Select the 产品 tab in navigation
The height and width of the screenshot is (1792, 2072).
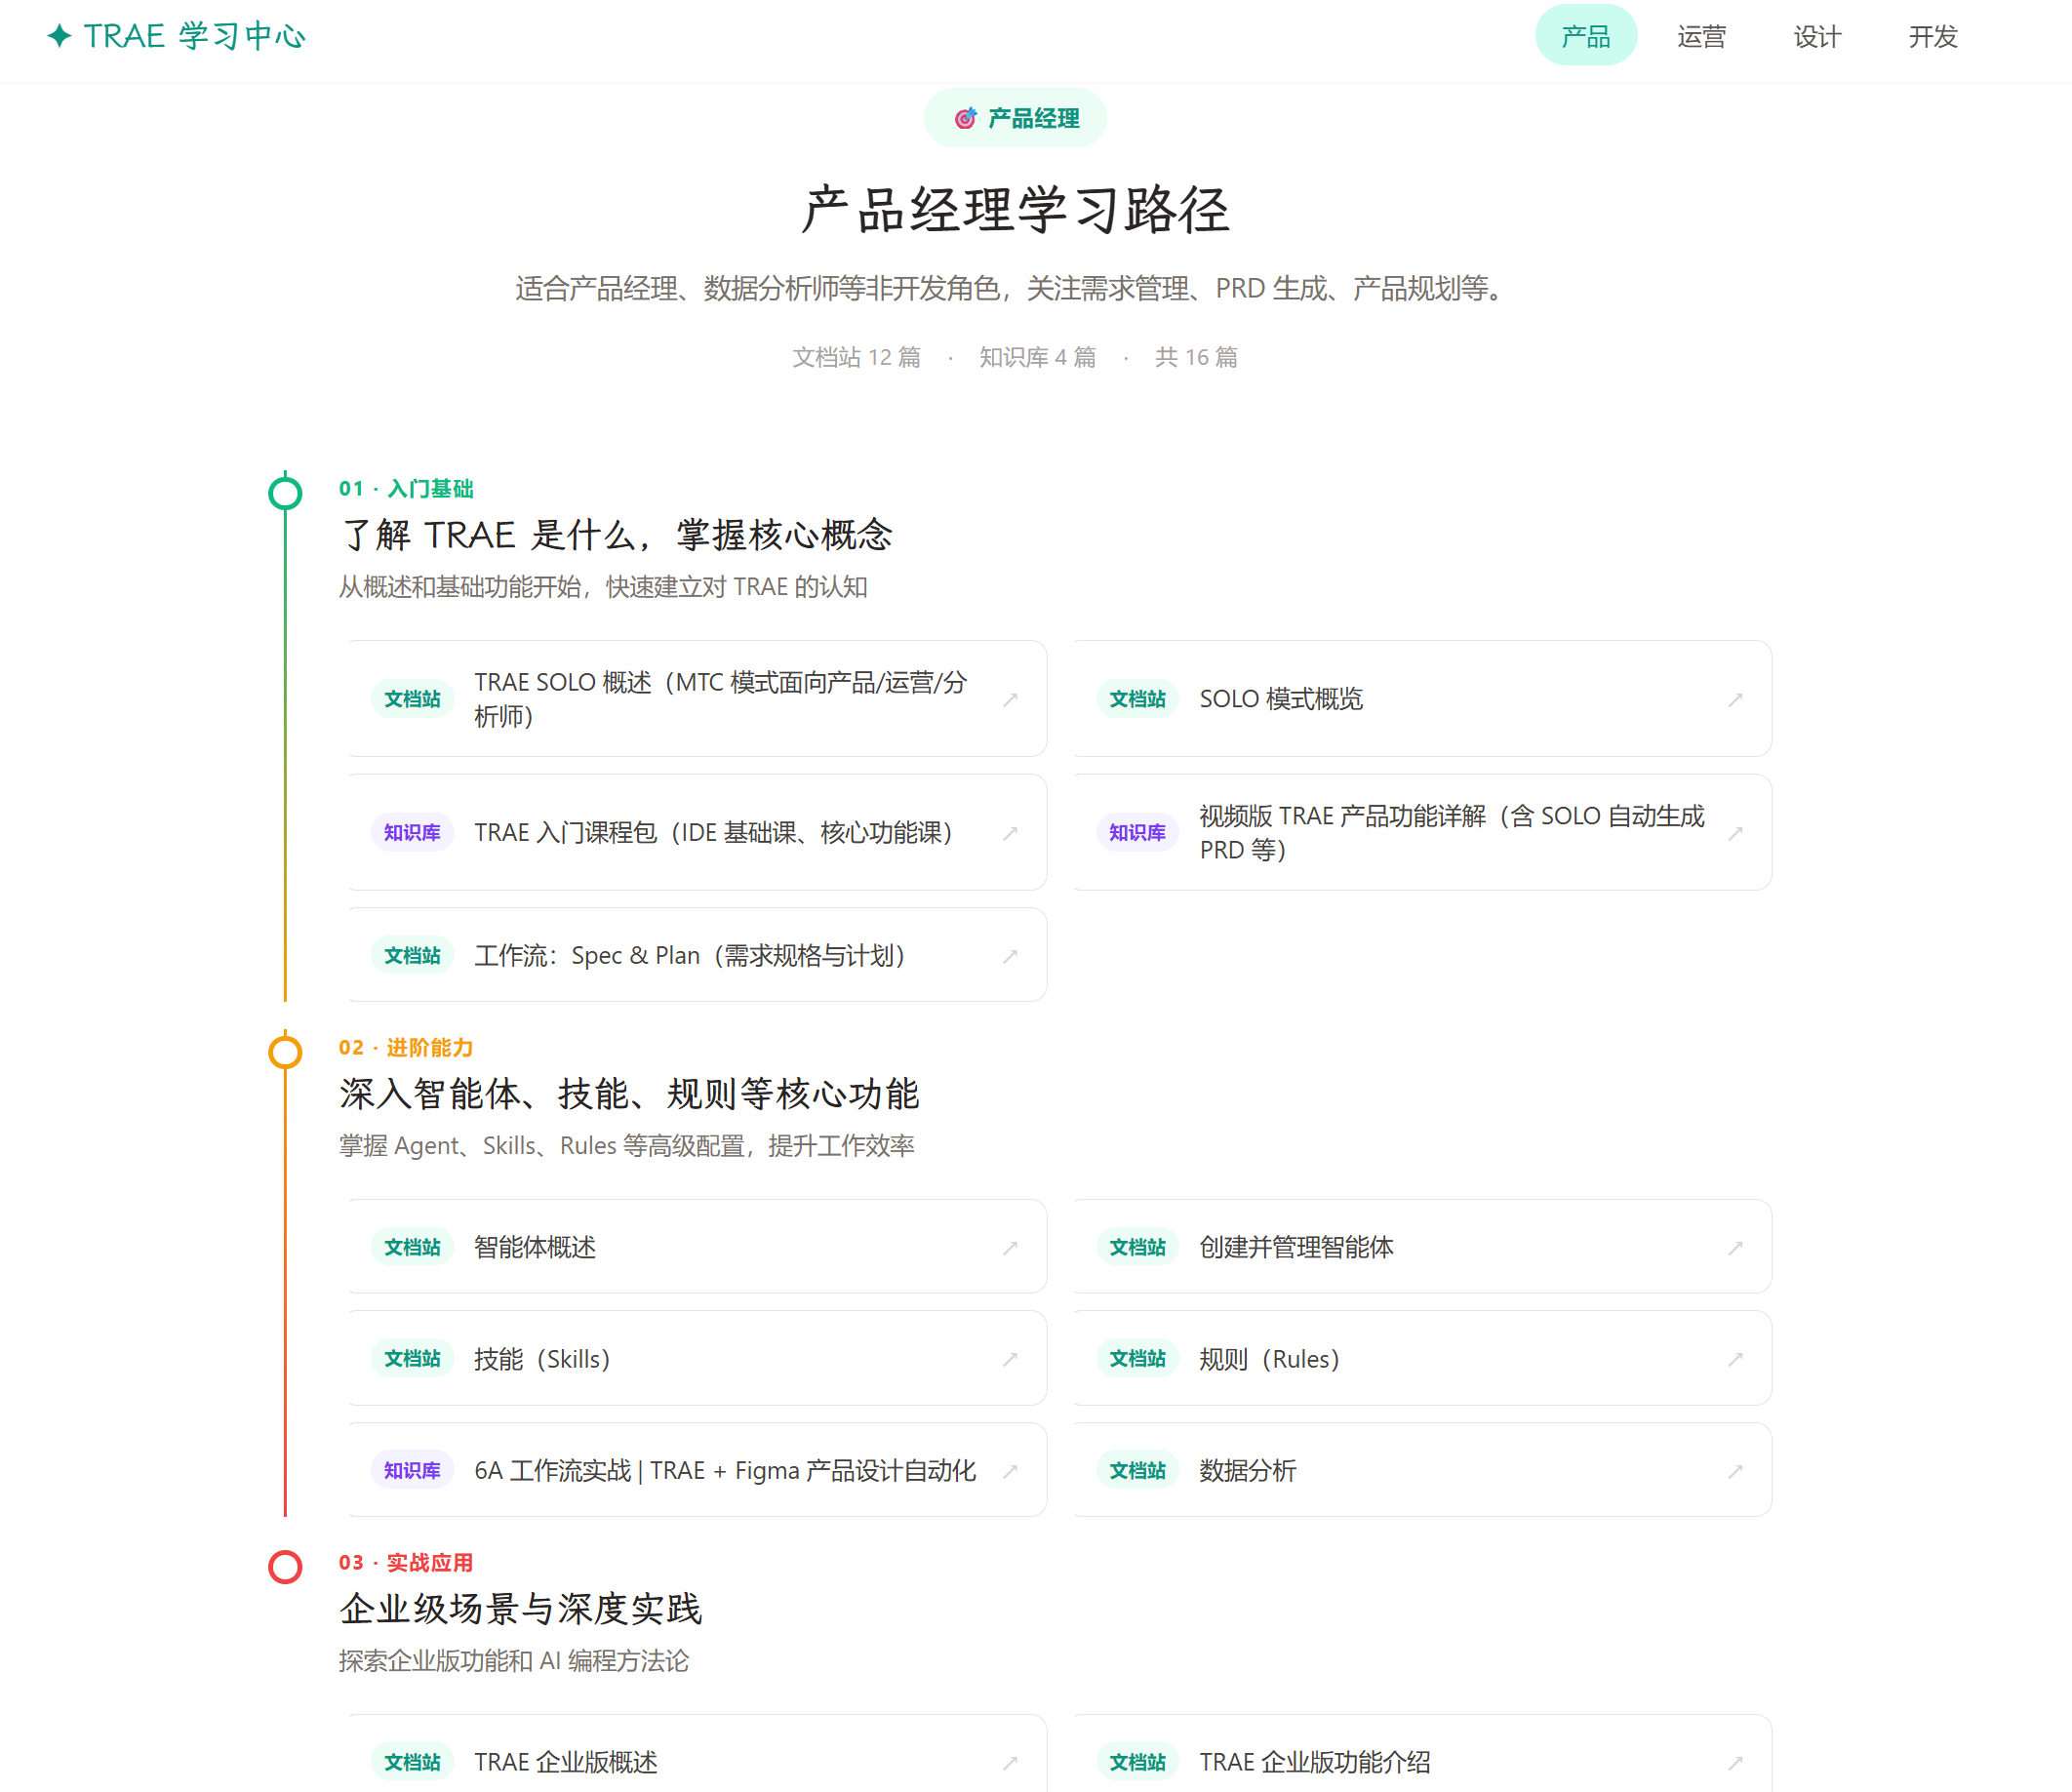point(1585,37)
